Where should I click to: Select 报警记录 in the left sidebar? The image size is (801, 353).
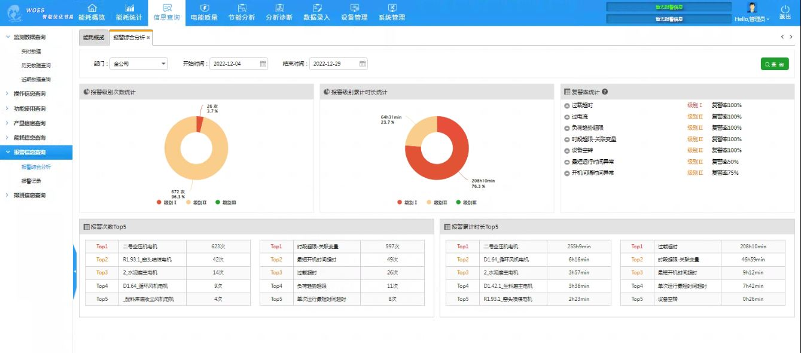31,181
